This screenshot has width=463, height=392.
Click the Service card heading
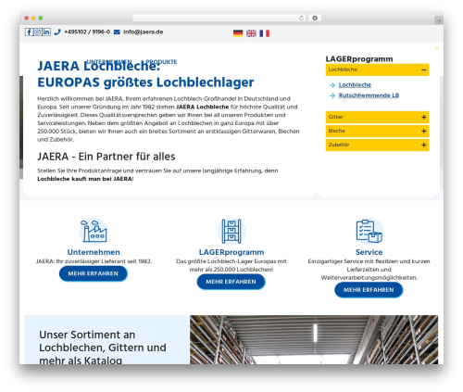click(369, 252)
